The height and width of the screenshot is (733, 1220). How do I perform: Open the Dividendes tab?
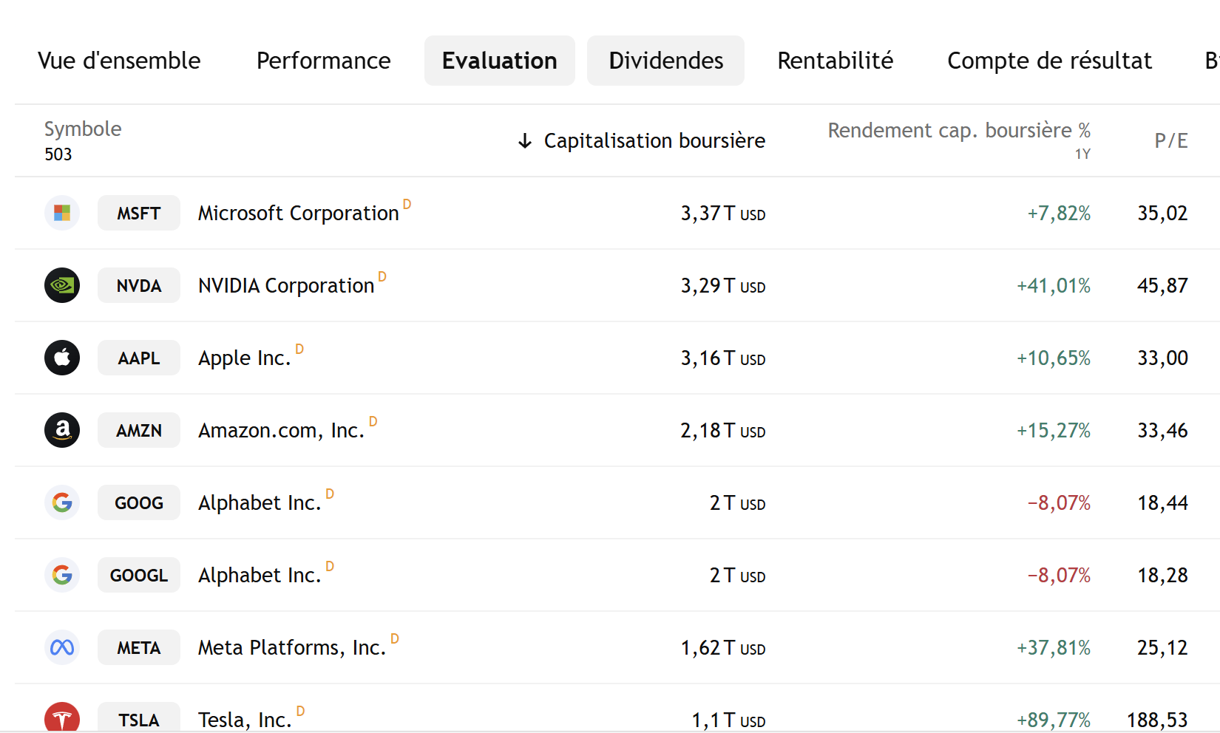(x=665, y=61)
